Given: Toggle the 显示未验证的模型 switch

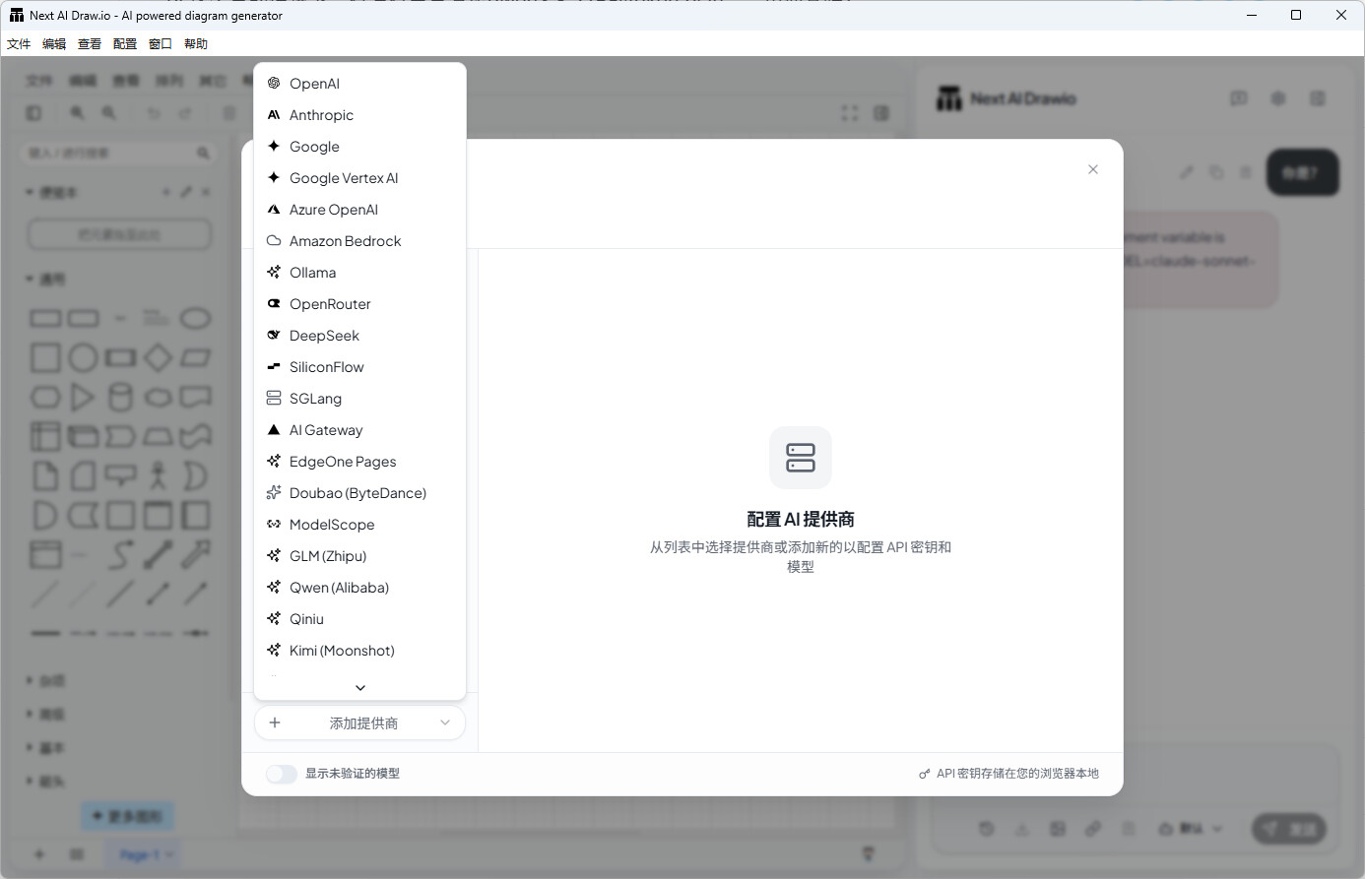Looking at the screenshot, I should [x=282, y=774].
